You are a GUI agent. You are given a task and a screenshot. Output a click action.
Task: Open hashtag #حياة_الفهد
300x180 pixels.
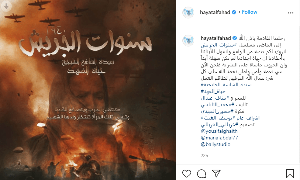tap(213, 91)
